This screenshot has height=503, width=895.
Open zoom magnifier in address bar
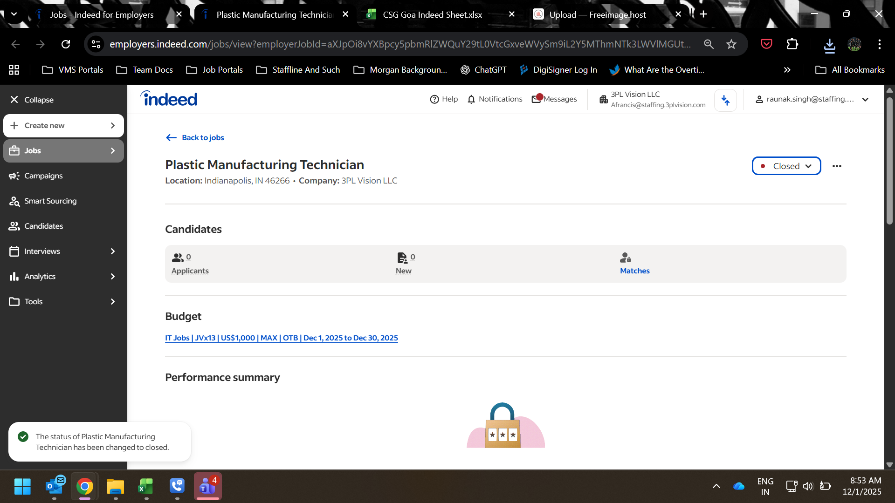coord(709,44)
